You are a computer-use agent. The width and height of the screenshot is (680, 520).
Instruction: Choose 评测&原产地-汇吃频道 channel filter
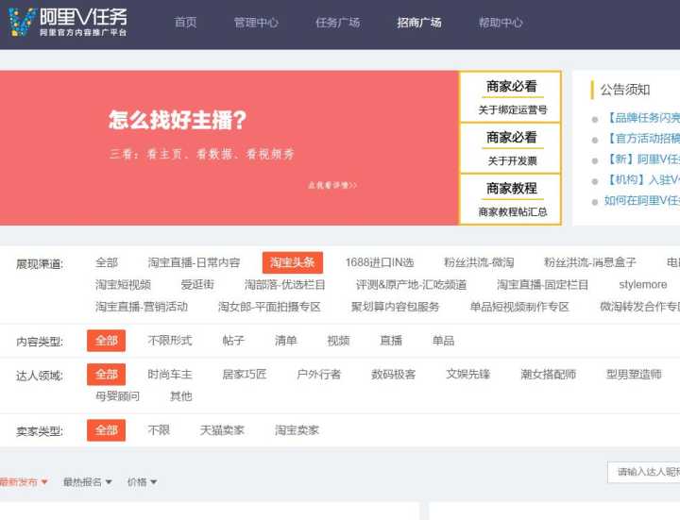(x=411, y=285)
